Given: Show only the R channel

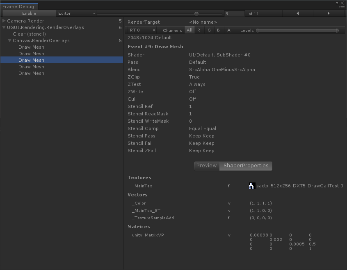Looking at the screenshot, I should coord(199,30).
